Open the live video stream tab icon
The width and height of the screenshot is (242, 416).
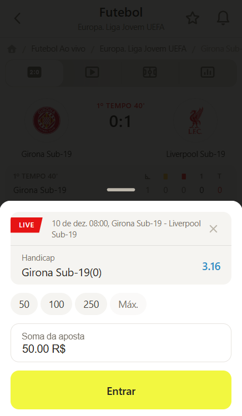coord(92,72)
